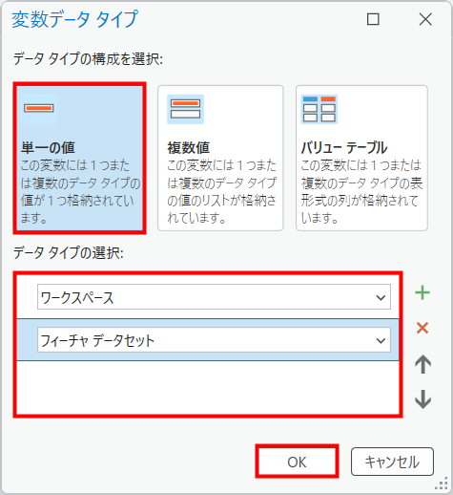Confirm with the OK button
The image size is (453, 495).
click(297, 462)
